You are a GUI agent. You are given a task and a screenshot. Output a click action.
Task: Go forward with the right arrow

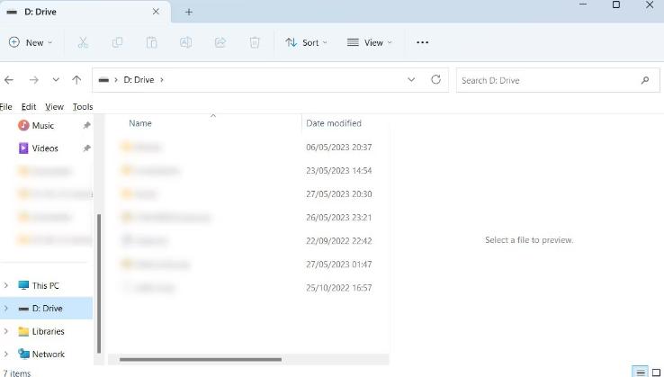[34, 80]
